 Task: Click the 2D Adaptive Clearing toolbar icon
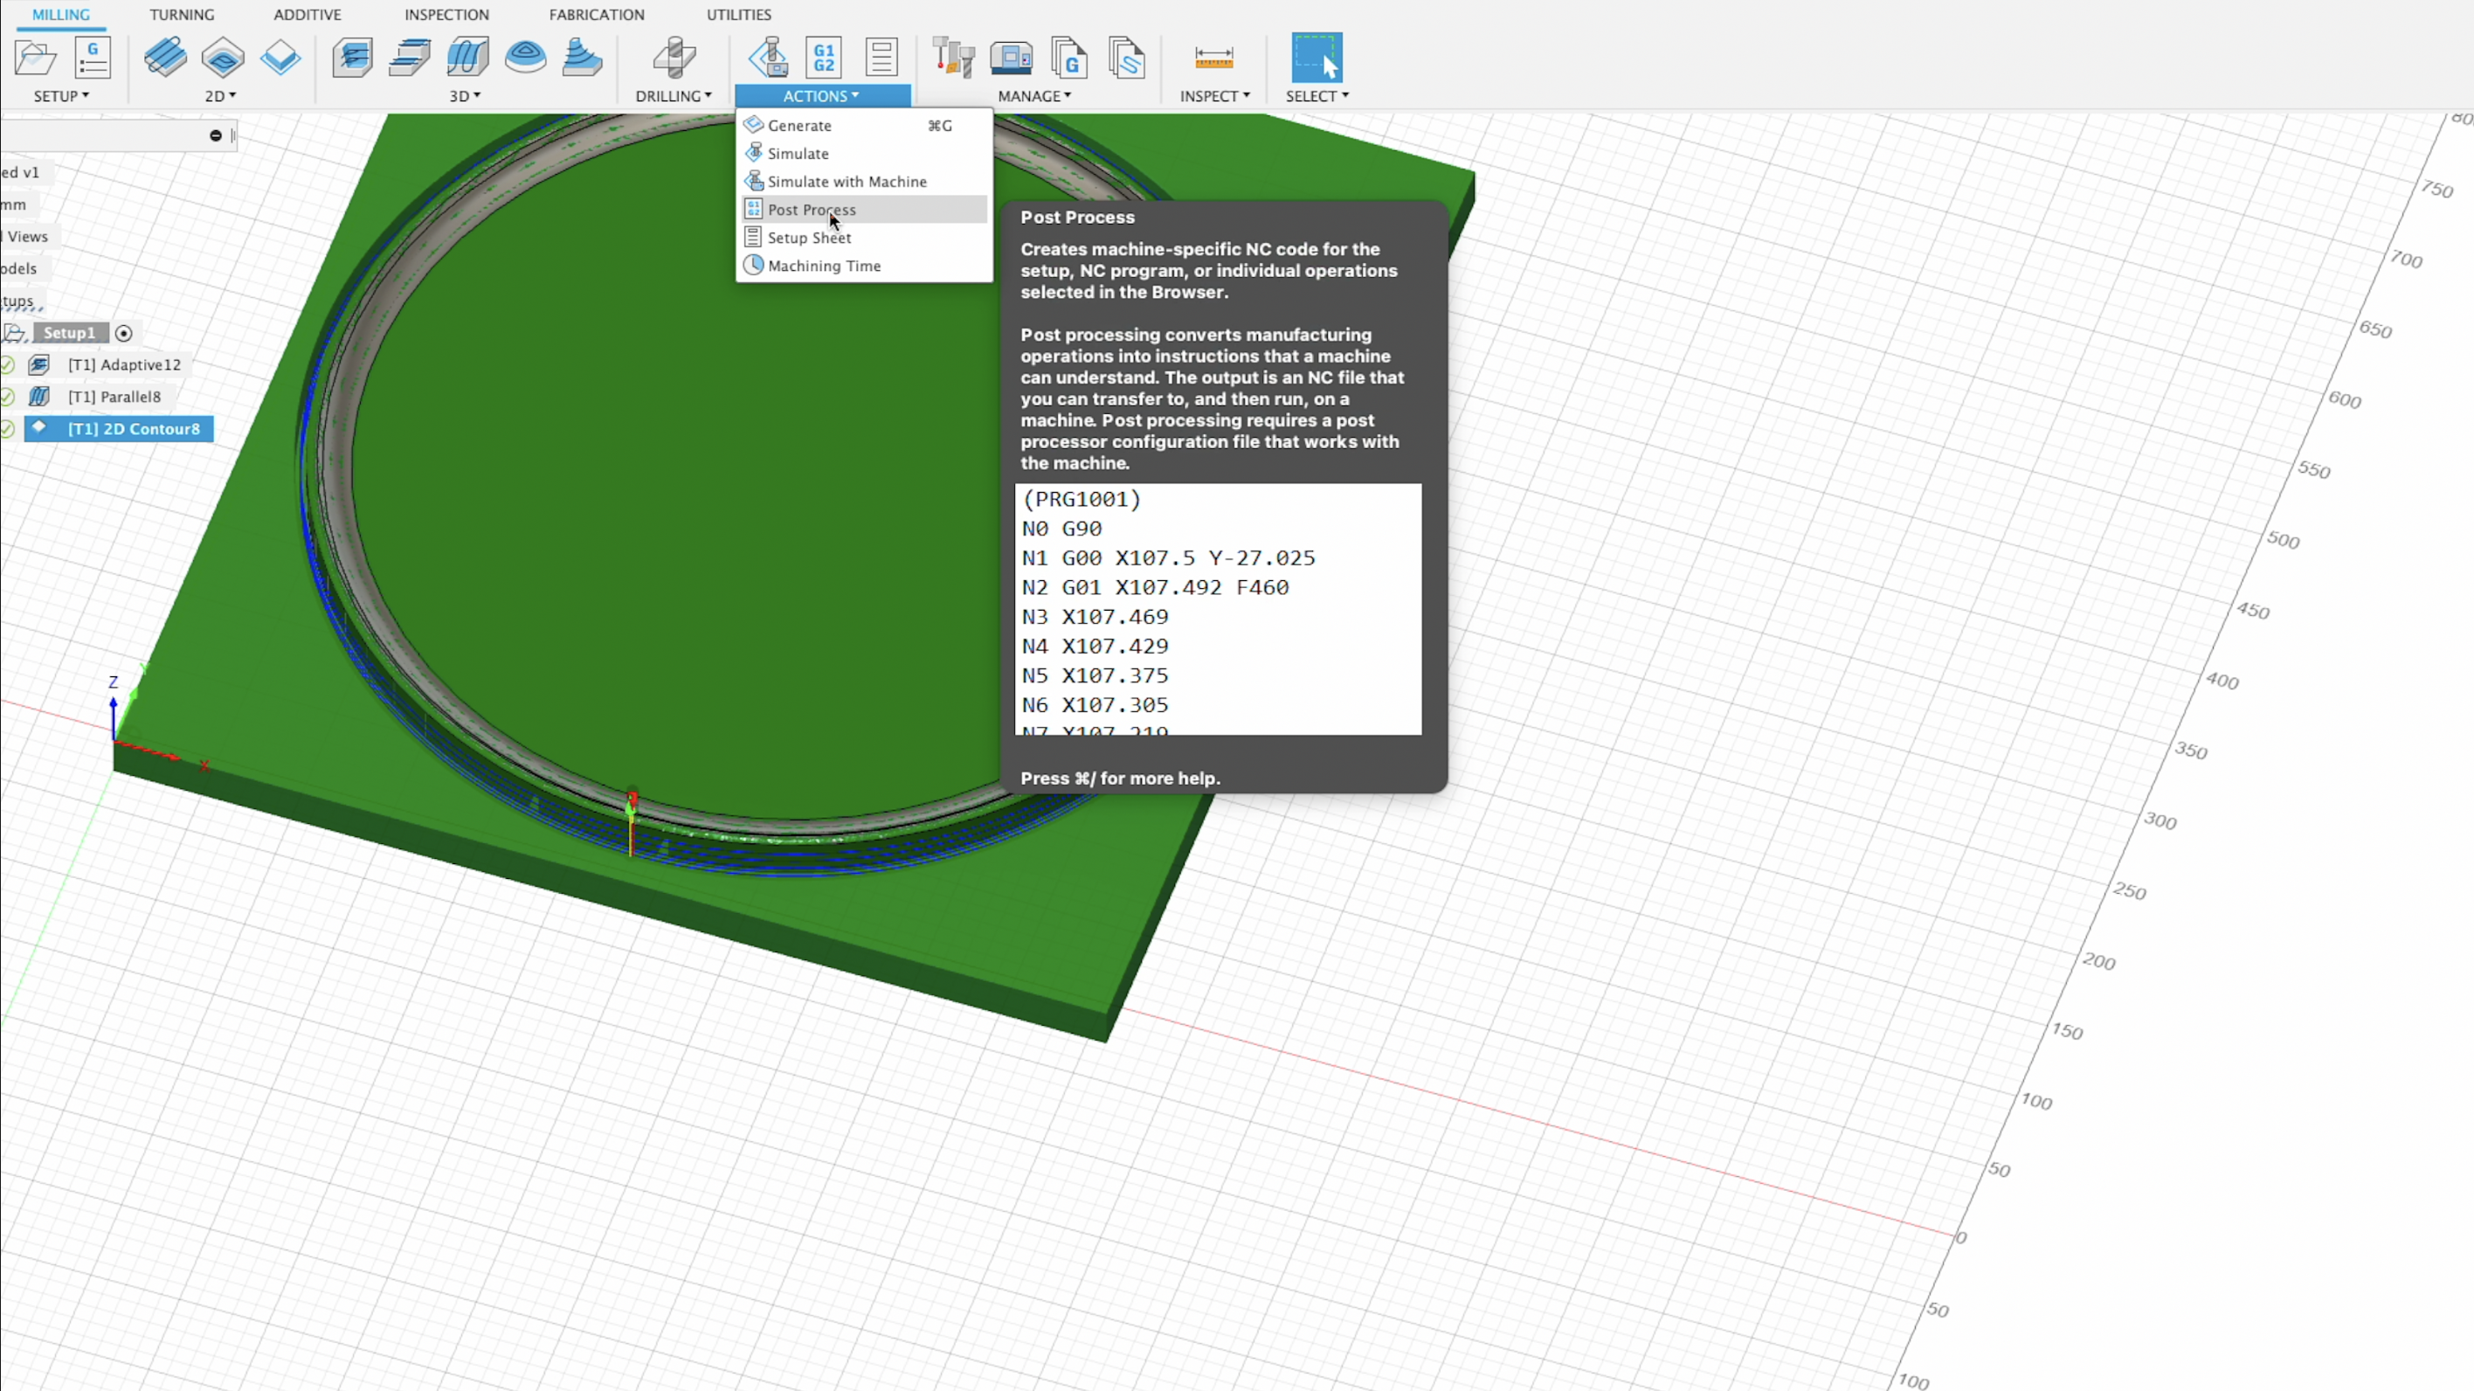165,58
